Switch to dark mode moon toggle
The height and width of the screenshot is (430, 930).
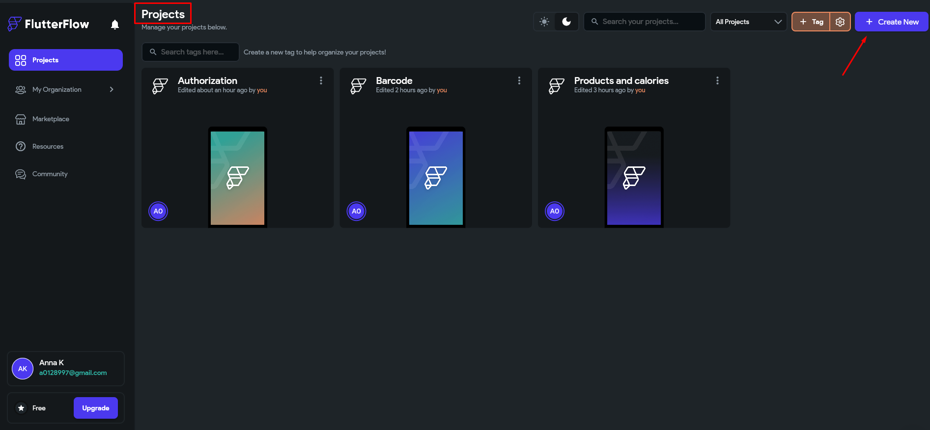pos(566,22)
